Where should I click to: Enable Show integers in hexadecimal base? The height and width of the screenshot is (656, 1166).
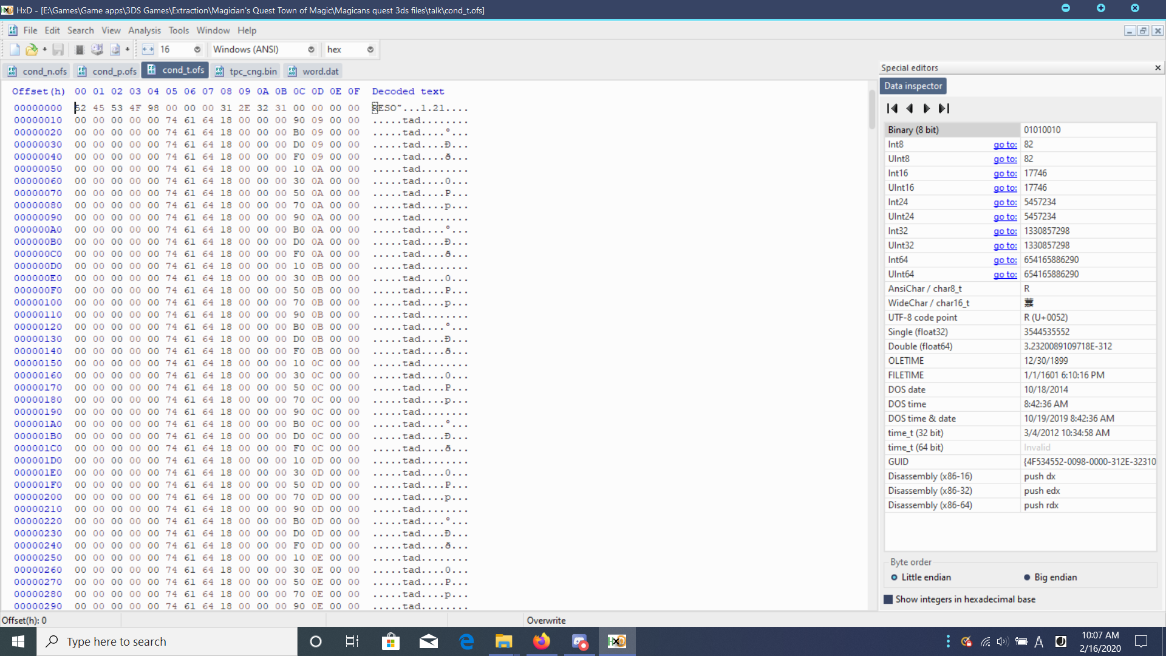(960, 600)
